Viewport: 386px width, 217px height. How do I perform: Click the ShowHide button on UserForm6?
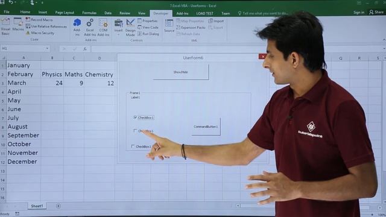coord(181,72)
